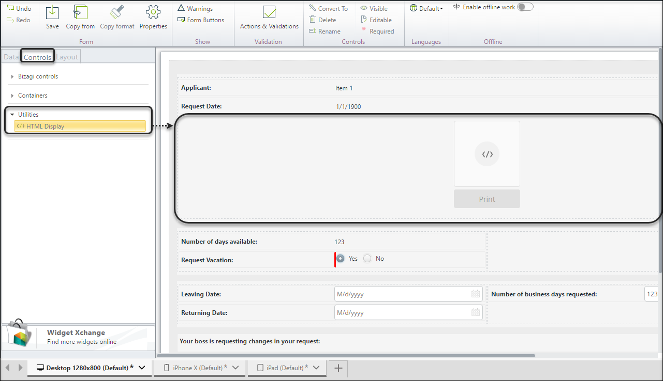Viewport: 663px width, 381px height.
Task: Show Form Buttons option
Action: point(201,20)
